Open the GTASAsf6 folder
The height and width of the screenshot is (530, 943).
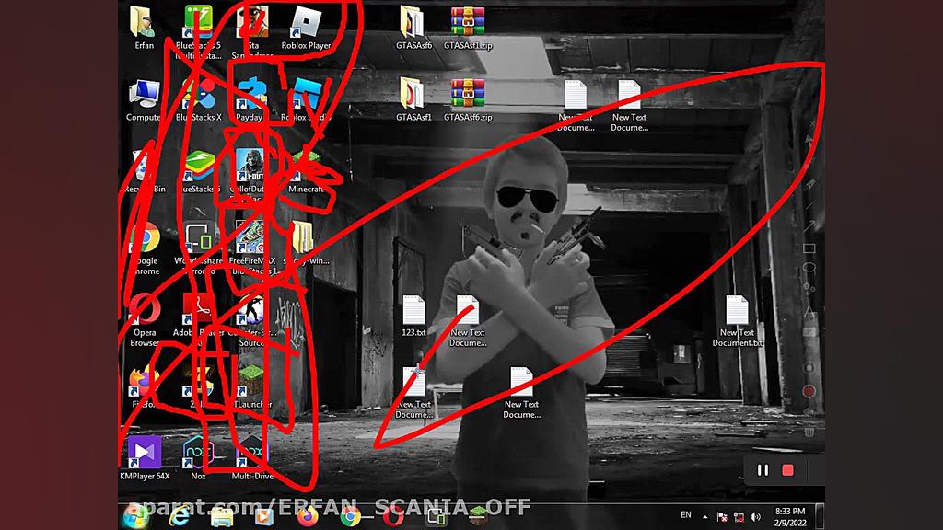coord(413,22)
